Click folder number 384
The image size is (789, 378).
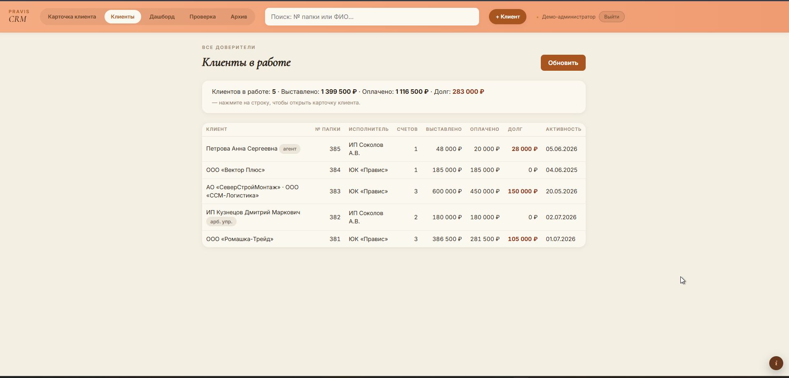click(335, 170)
